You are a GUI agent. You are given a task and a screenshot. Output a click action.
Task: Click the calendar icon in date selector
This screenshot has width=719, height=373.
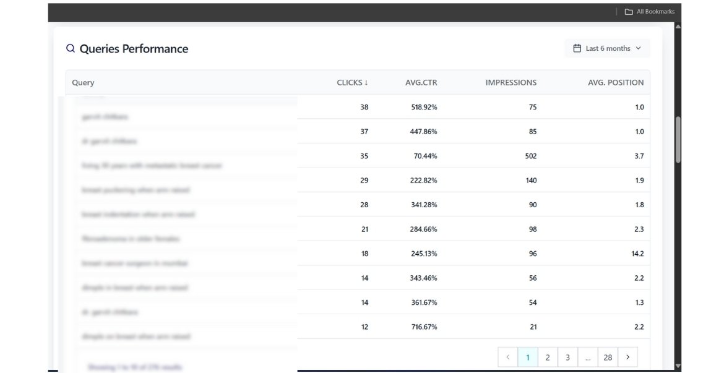coord(577,48)
